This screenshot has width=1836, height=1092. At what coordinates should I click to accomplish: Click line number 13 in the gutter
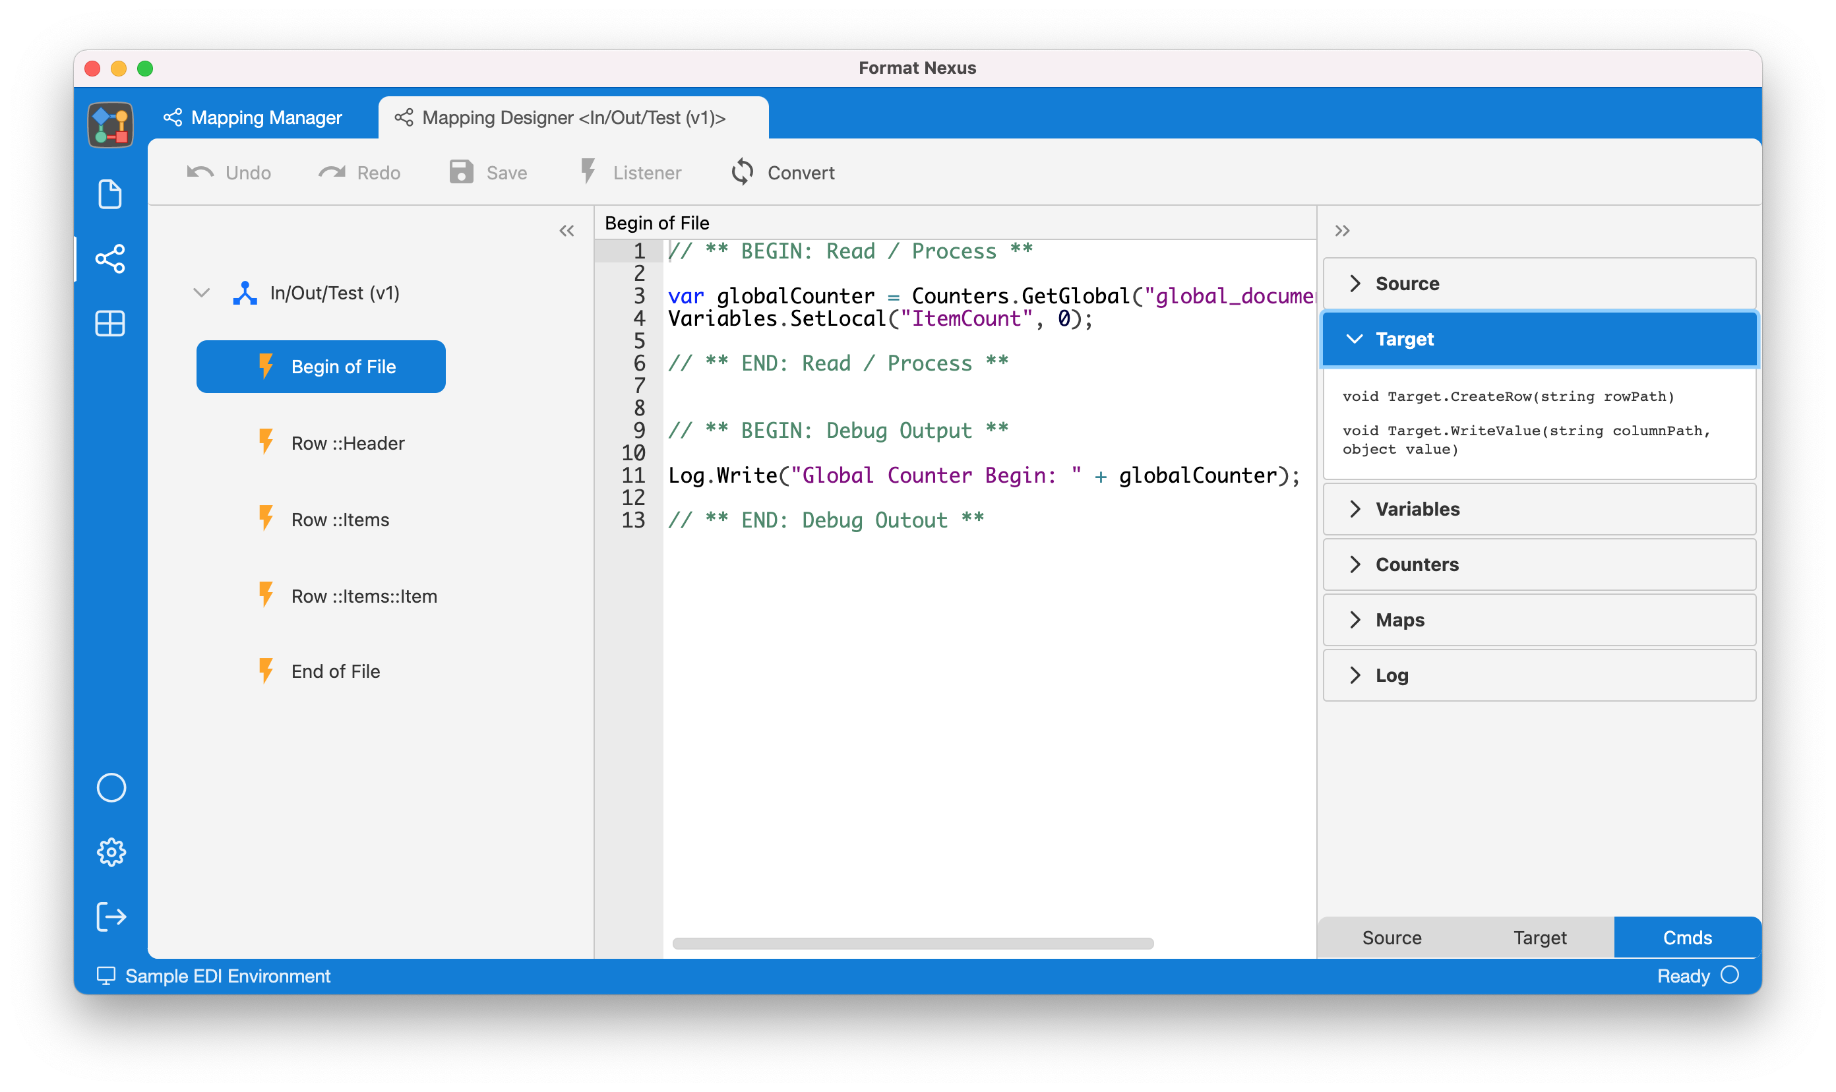coord(633,520)
